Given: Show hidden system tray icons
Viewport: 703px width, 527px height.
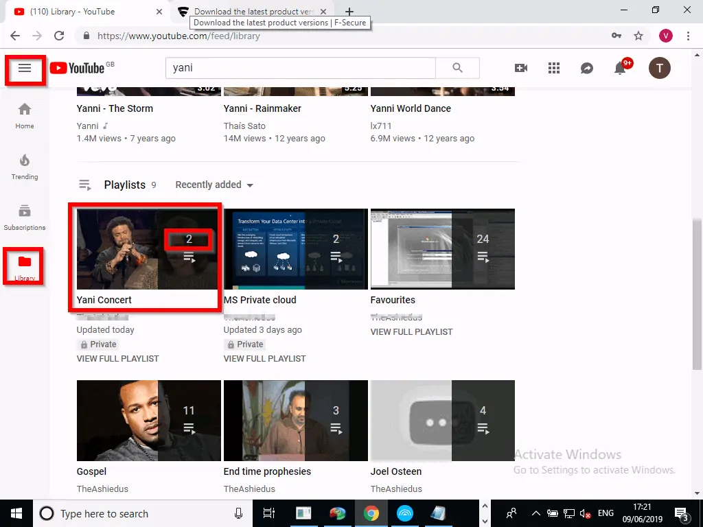Looking at the screenshot, I should pos(535,513).
